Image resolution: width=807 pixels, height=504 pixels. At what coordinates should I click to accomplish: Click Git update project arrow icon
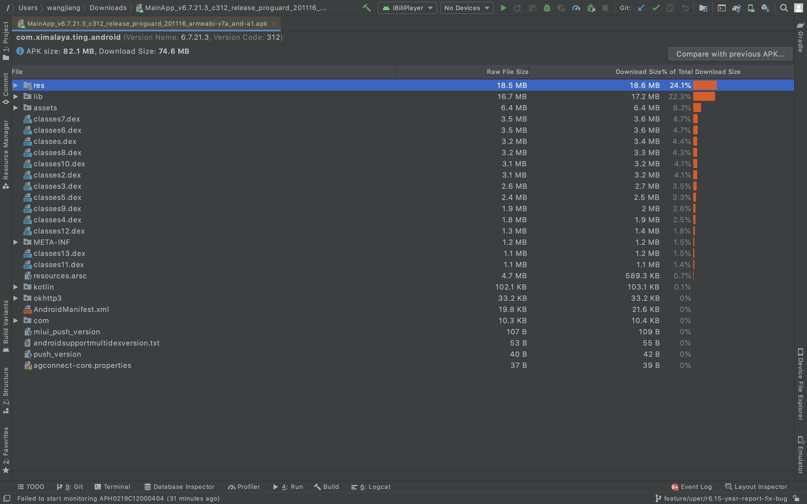click(641, 8)
